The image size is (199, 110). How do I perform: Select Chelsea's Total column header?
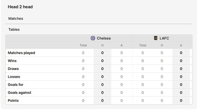point(83,45)
